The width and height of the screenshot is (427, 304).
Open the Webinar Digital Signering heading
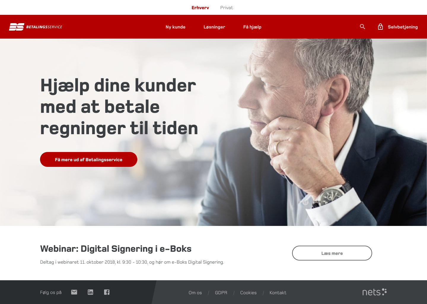[x=116, y=249]
